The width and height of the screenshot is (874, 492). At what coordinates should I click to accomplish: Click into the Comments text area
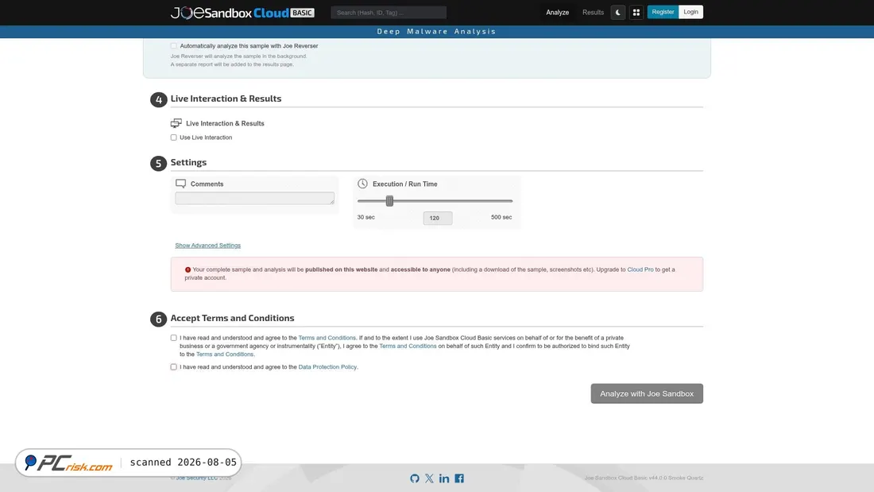tap(255, 198)
